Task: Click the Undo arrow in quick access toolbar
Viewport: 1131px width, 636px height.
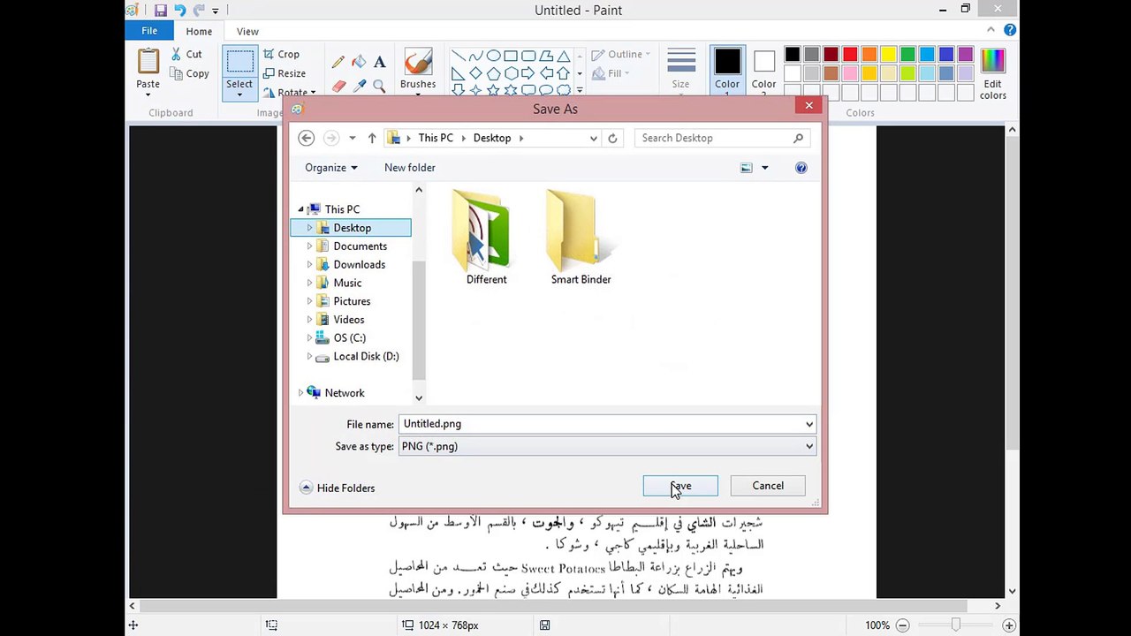Action: pos(179,11)
